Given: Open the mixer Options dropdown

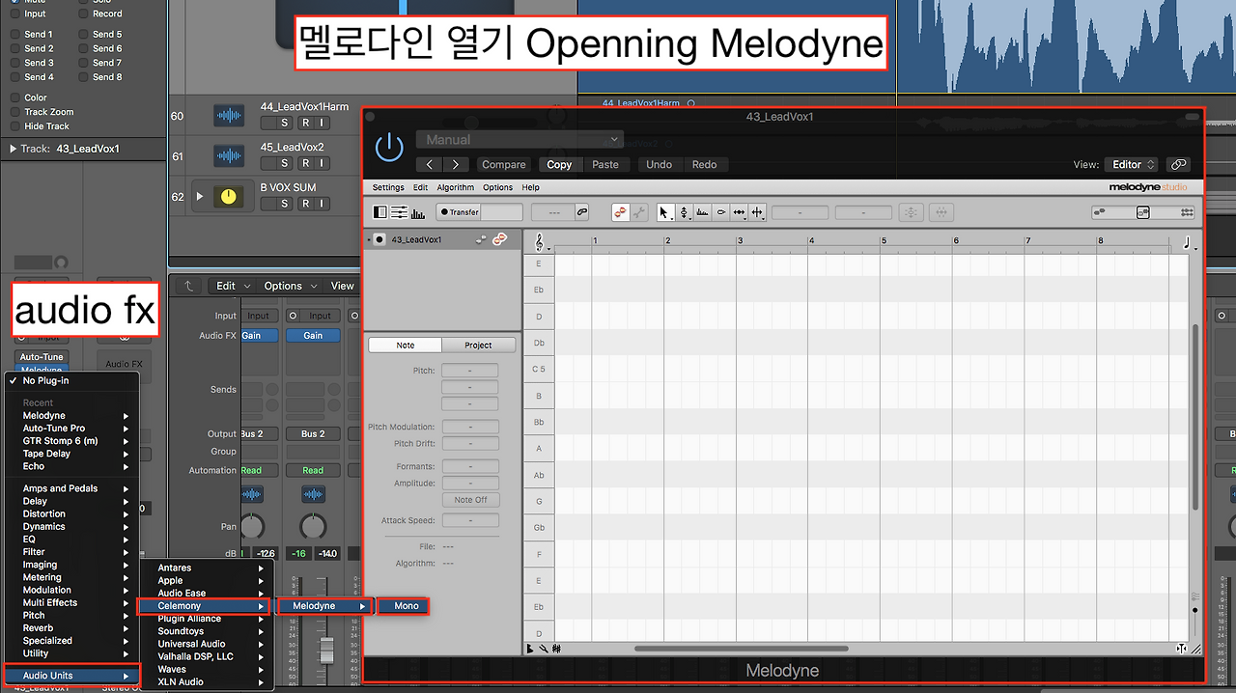Looking at the screenshot, I should click(290, 286).
